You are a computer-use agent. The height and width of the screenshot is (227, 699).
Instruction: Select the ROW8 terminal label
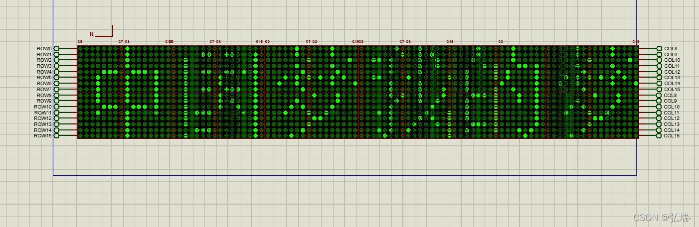click(44, 95)
